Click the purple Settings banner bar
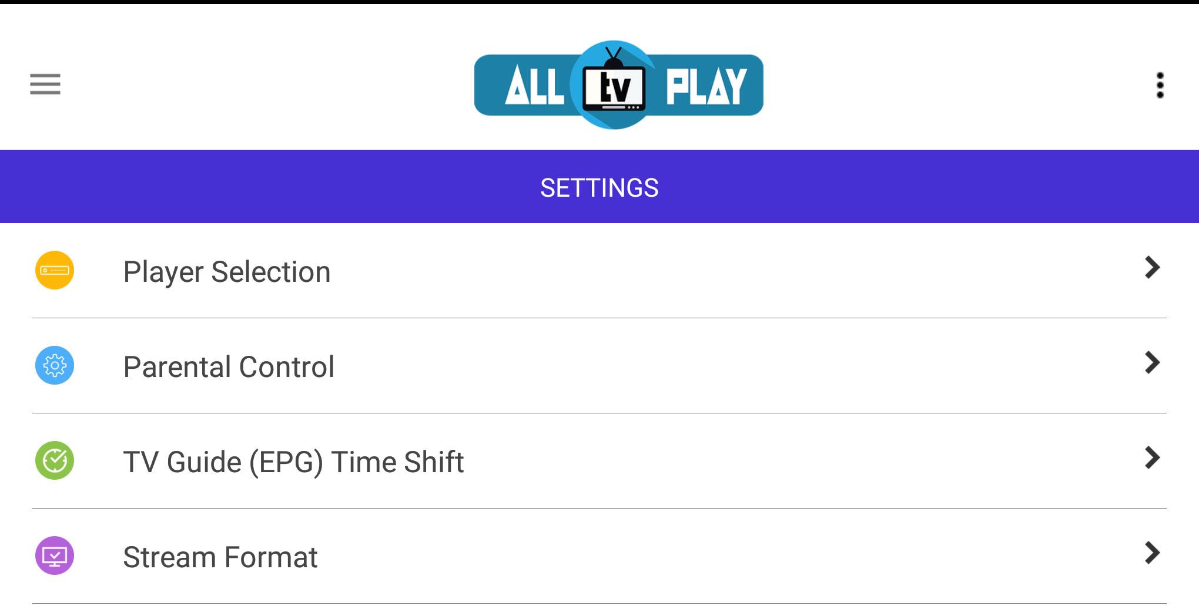This screenshot has width=1199, height=606. pyautogui.click(x=599, y=186)
